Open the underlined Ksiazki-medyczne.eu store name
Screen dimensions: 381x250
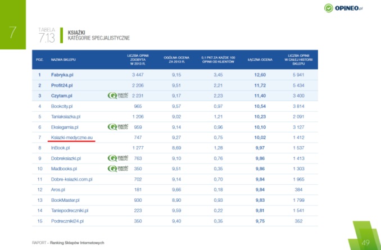pyautogui.click(x=72, y=138)
